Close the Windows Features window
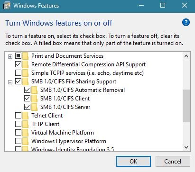The height and width of the screenshot is (172, 195). coord(185,6)
